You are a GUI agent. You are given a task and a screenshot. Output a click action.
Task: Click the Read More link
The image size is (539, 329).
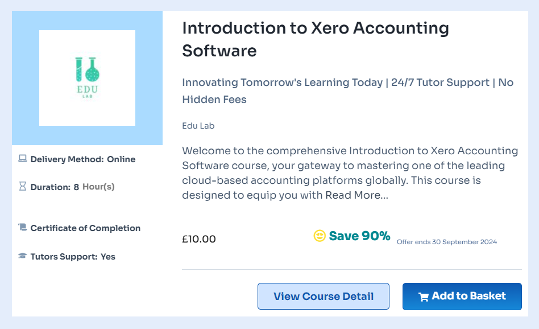pyautogui.click(x=356, y=195)
